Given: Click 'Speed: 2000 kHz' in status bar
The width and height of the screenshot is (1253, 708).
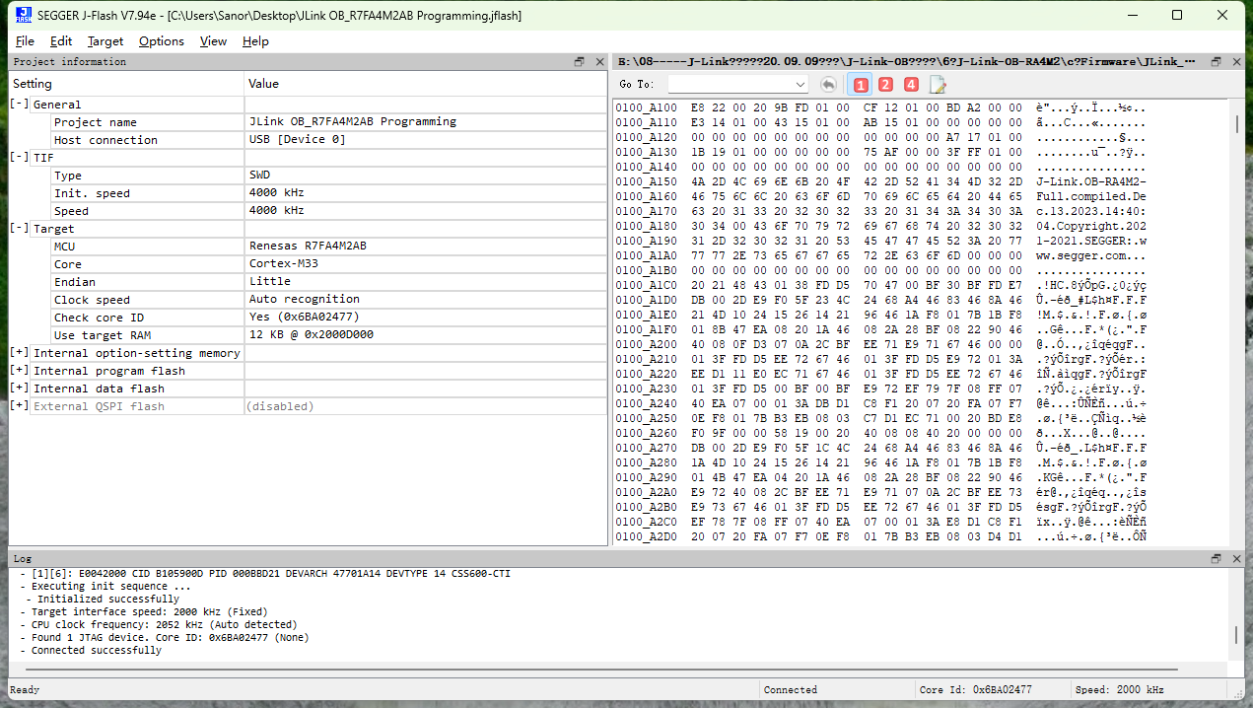Looking at the screenshot, I should (1120, 690).
